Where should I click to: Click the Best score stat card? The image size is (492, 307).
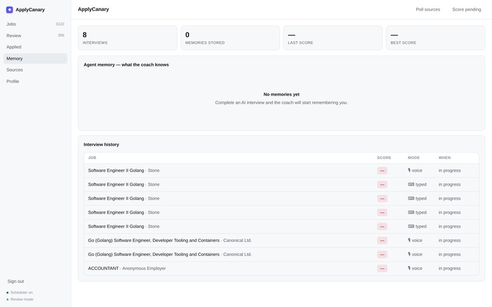(435, 38)
